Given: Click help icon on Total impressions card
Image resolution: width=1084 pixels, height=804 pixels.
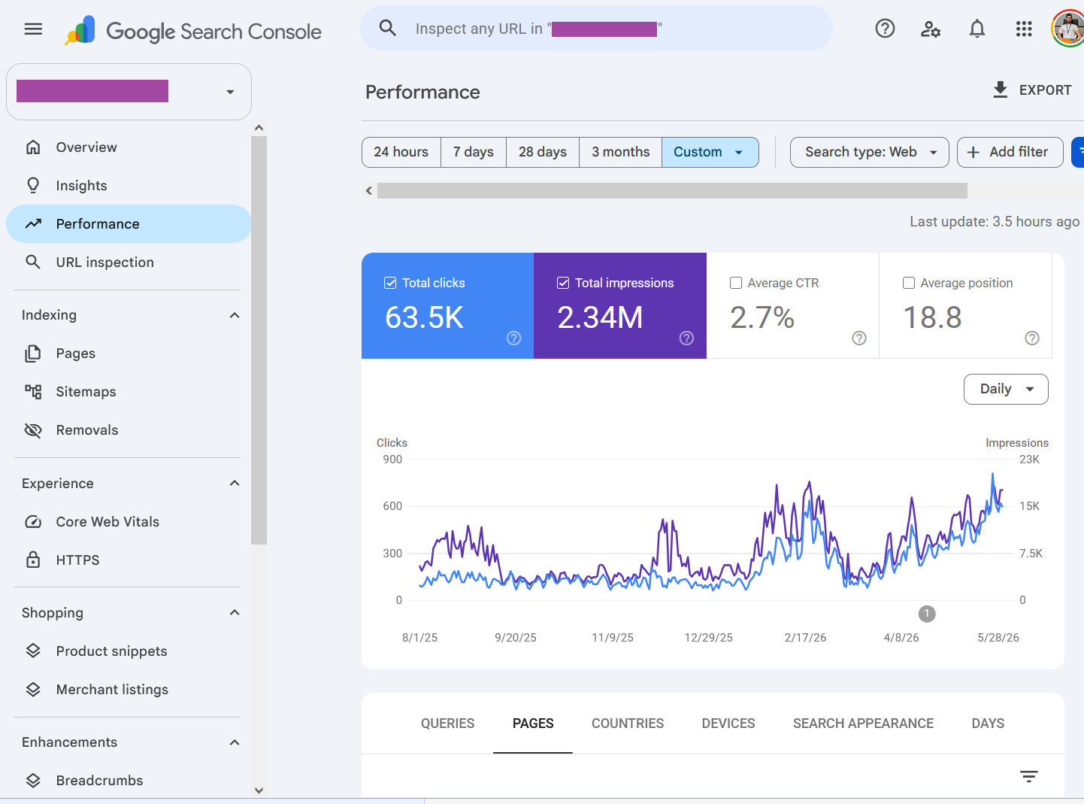Looking at the screenshot, I should [686, 338].
